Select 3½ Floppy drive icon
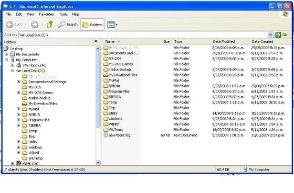 click(x=18, y=65)
